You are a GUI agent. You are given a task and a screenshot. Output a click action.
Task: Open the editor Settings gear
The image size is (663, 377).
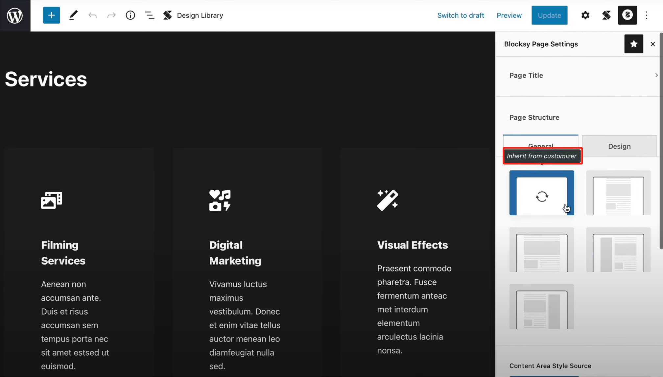point(585,15)
